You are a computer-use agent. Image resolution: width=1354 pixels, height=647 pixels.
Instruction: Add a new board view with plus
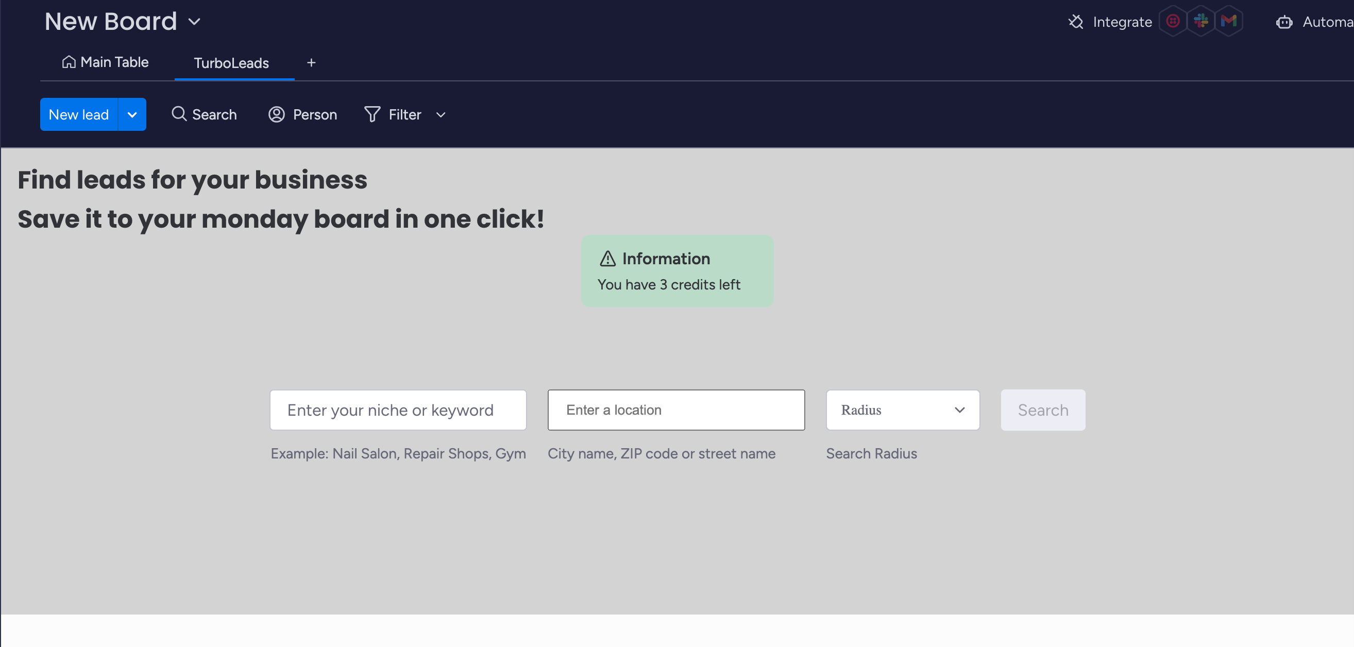click(311, 62)
